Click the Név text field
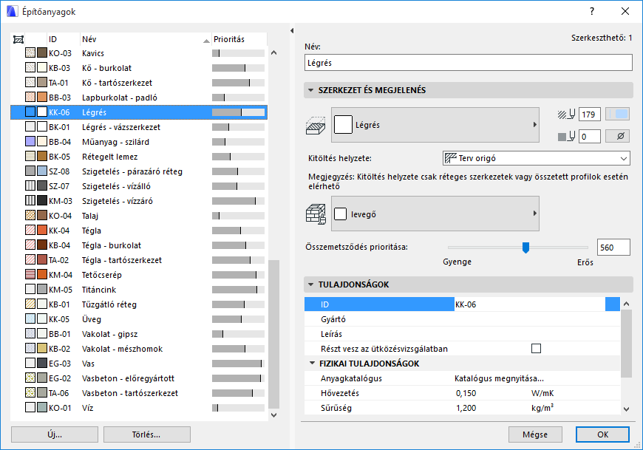 (469, 63)
